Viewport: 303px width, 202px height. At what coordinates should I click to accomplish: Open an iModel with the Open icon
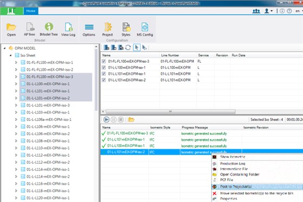tap(11, 30)
